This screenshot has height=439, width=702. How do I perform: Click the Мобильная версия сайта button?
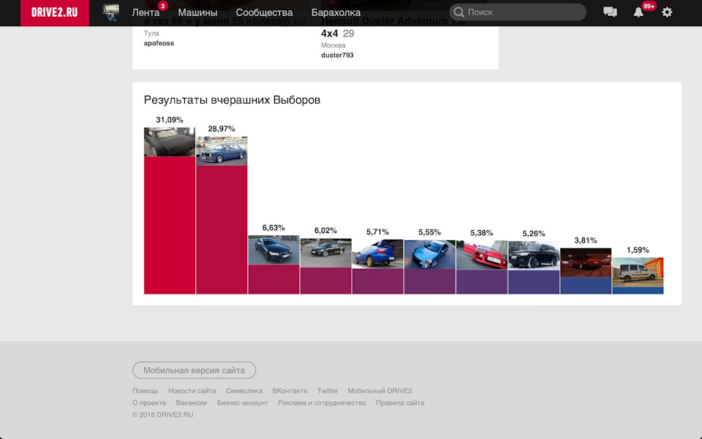[193, 370]
